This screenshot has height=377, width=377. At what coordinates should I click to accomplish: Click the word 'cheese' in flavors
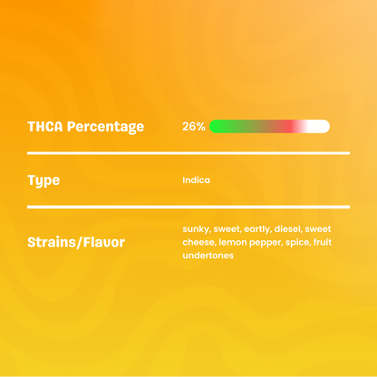coord(199,242)
